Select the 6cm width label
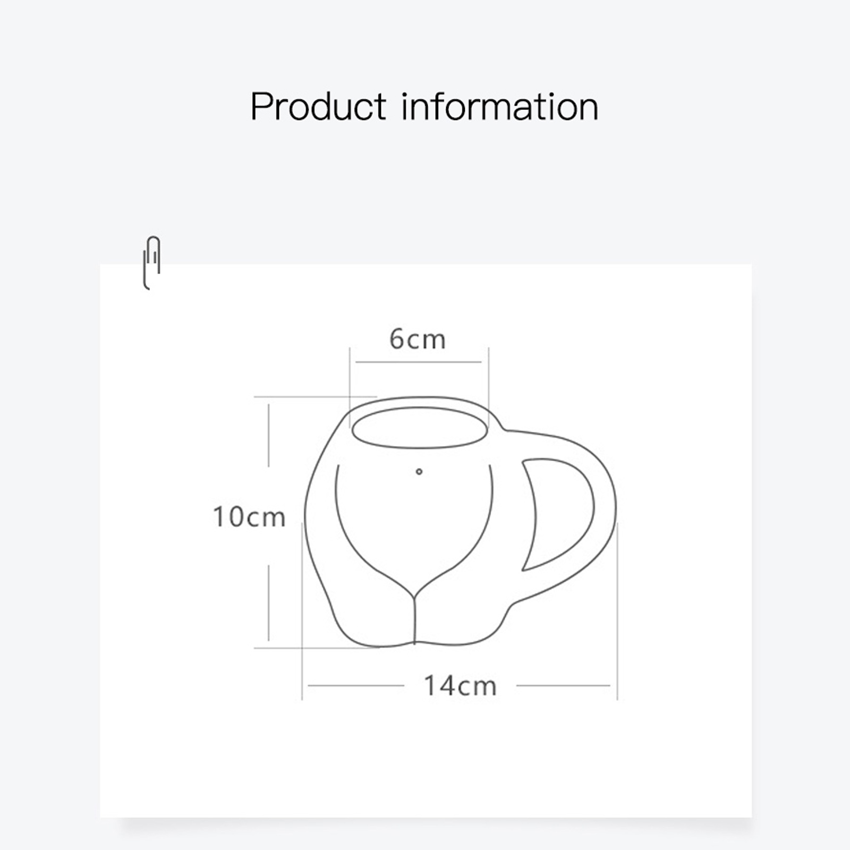Viewport: 850px width, 850px height. click(x=418, y=339)
